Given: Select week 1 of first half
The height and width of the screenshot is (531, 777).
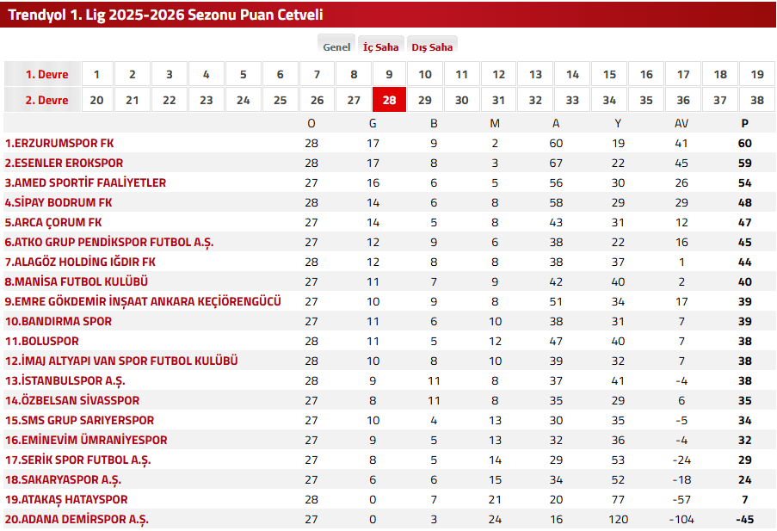Looking at the screenshot, I should point(96,74).
